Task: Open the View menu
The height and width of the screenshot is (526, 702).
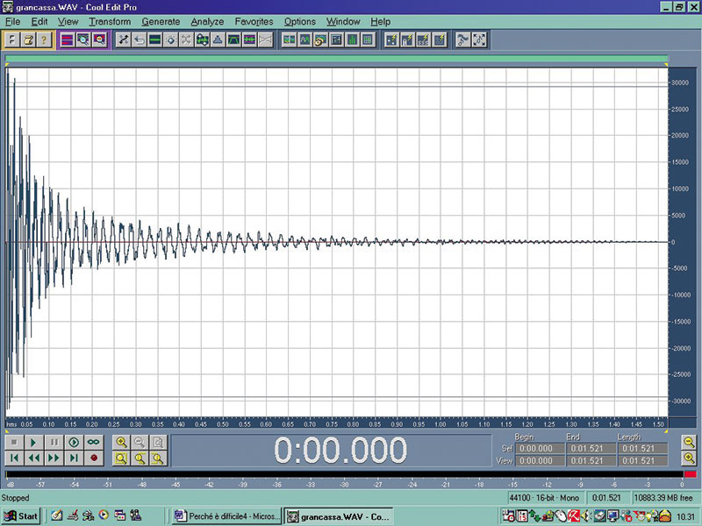Action: 68,21
